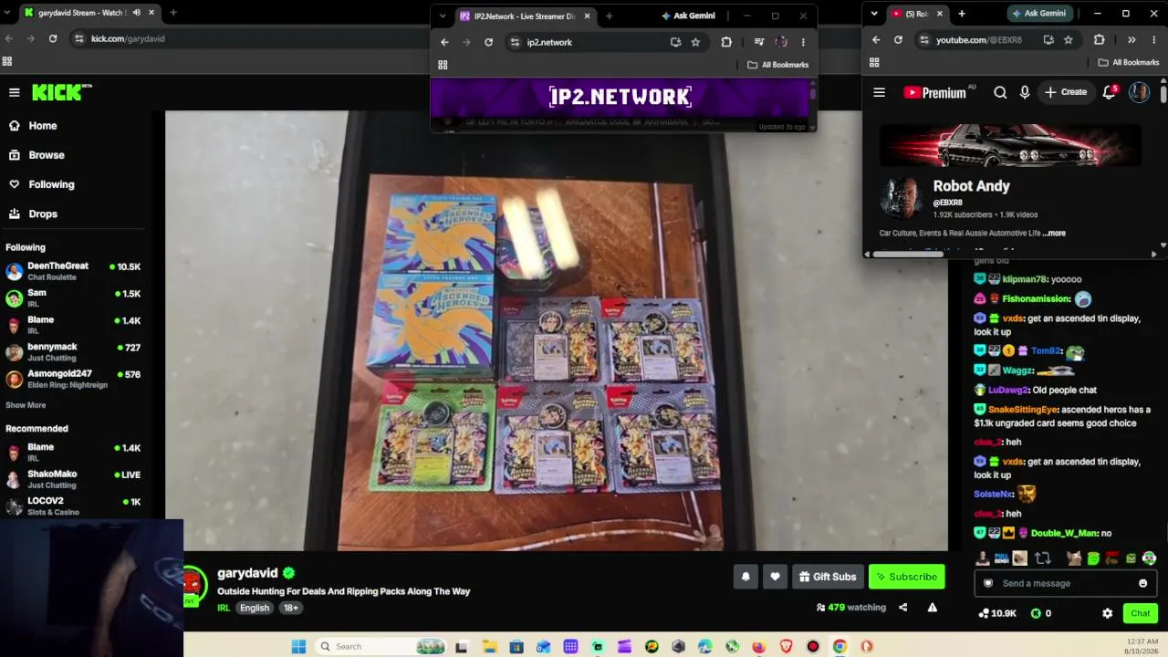Reload the kick.com page
Image resolution: width=1168 pixels, height=657 pixels.
[x=53, y=38]
